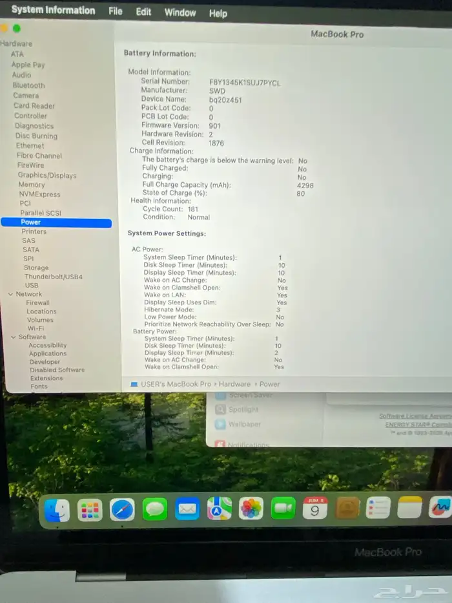Open the System Information app menu
Screen dimensions: 452x603
53,10
